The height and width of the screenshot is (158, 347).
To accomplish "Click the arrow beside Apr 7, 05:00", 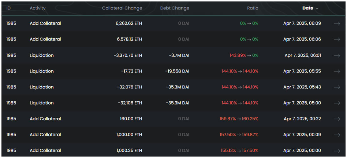I will [337, 103].
